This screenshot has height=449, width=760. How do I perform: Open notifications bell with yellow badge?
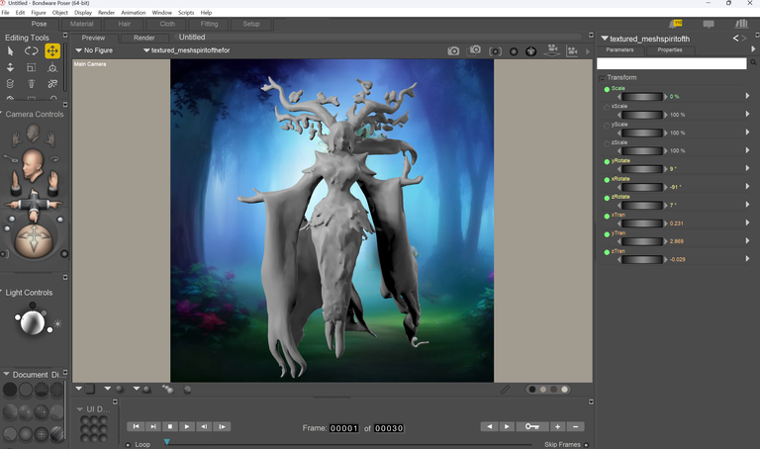(675, 24)
